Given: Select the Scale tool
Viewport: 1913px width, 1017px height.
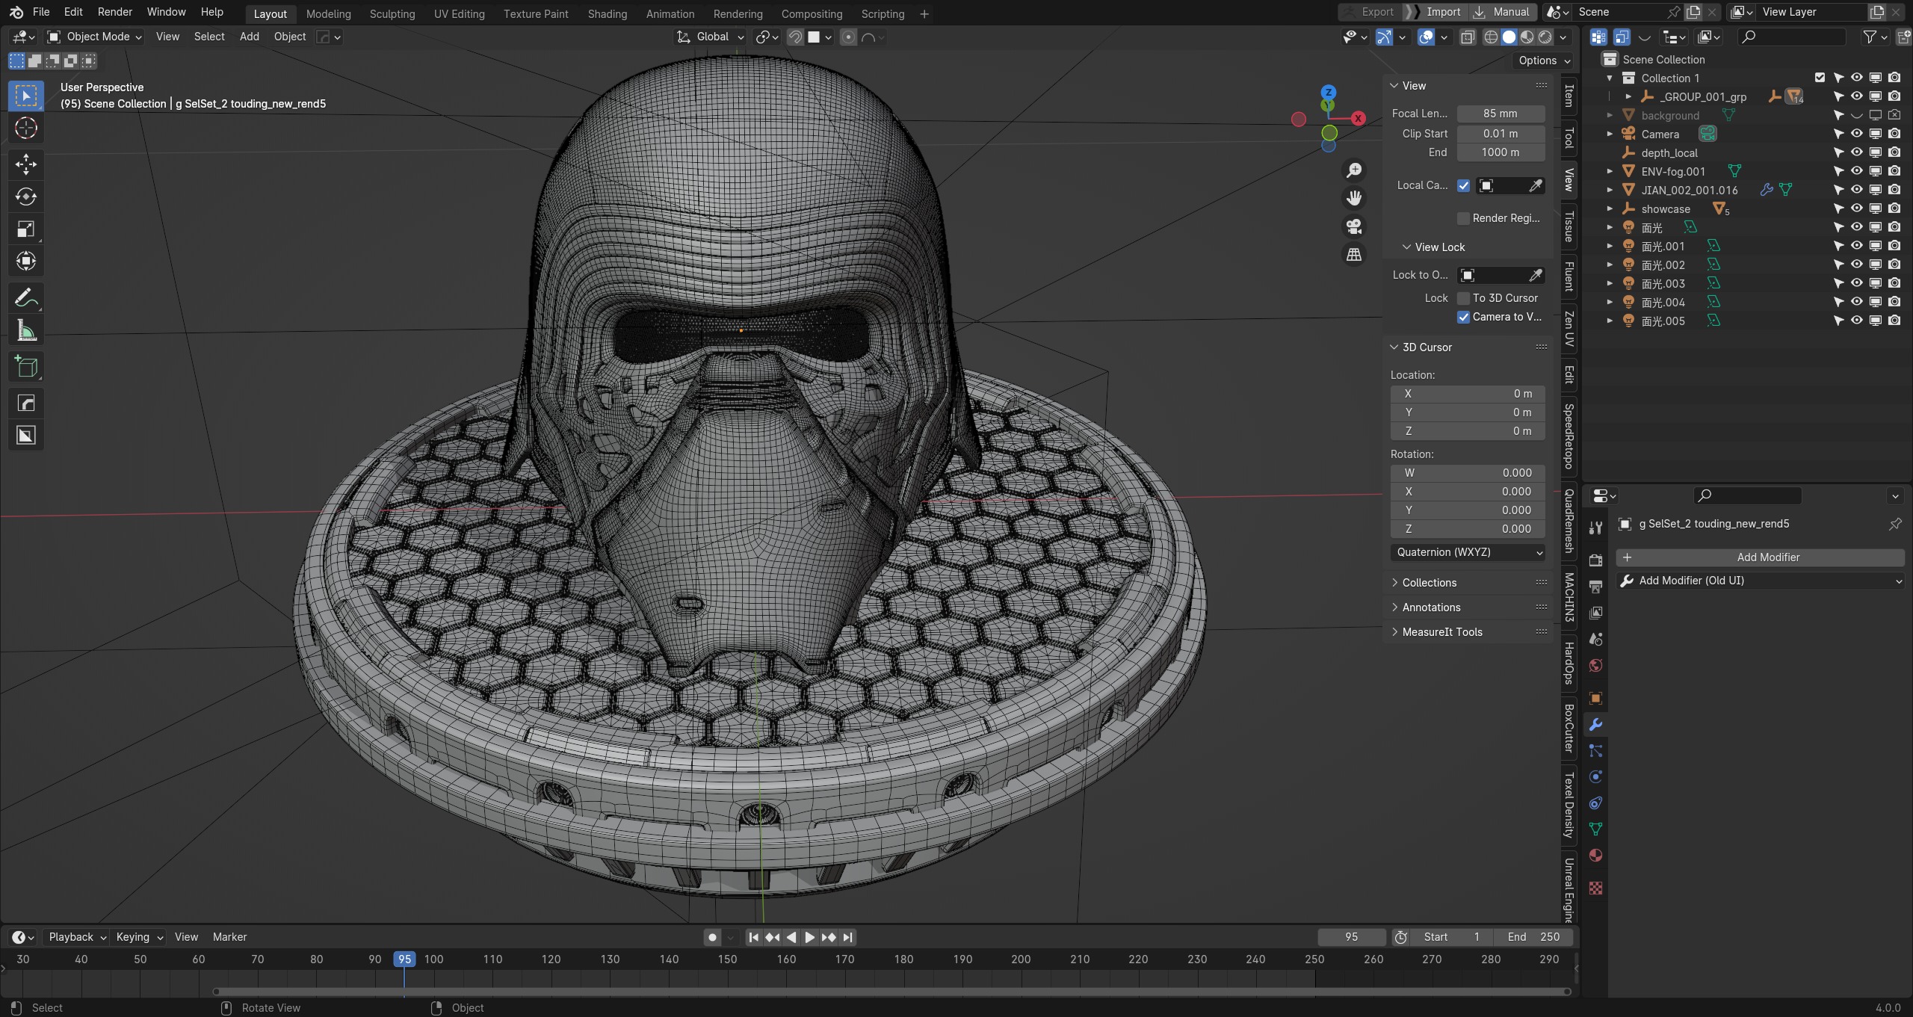Looking at the screenshot, I should [26, 229].
